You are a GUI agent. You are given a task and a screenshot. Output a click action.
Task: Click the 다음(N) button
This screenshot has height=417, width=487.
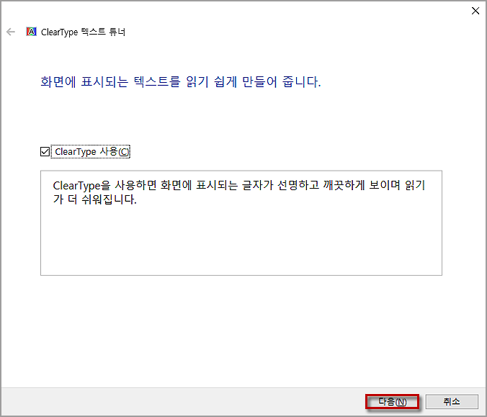point(393,401)
